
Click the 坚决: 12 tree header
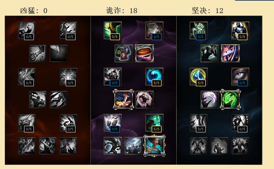click(x=208, y=10)
